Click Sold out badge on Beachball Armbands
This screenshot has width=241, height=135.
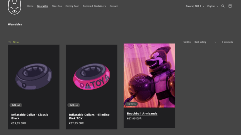click(x=131, y=104)
